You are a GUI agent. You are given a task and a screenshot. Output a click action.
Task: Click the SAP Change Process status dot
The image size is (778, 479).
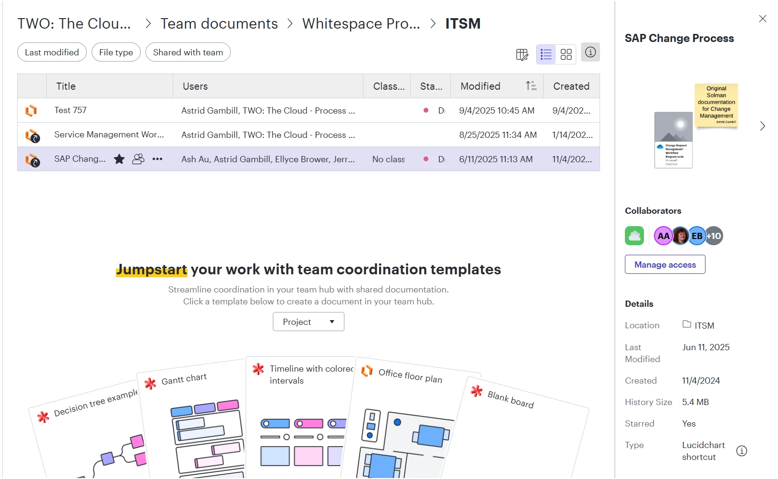tap(426, 159)
